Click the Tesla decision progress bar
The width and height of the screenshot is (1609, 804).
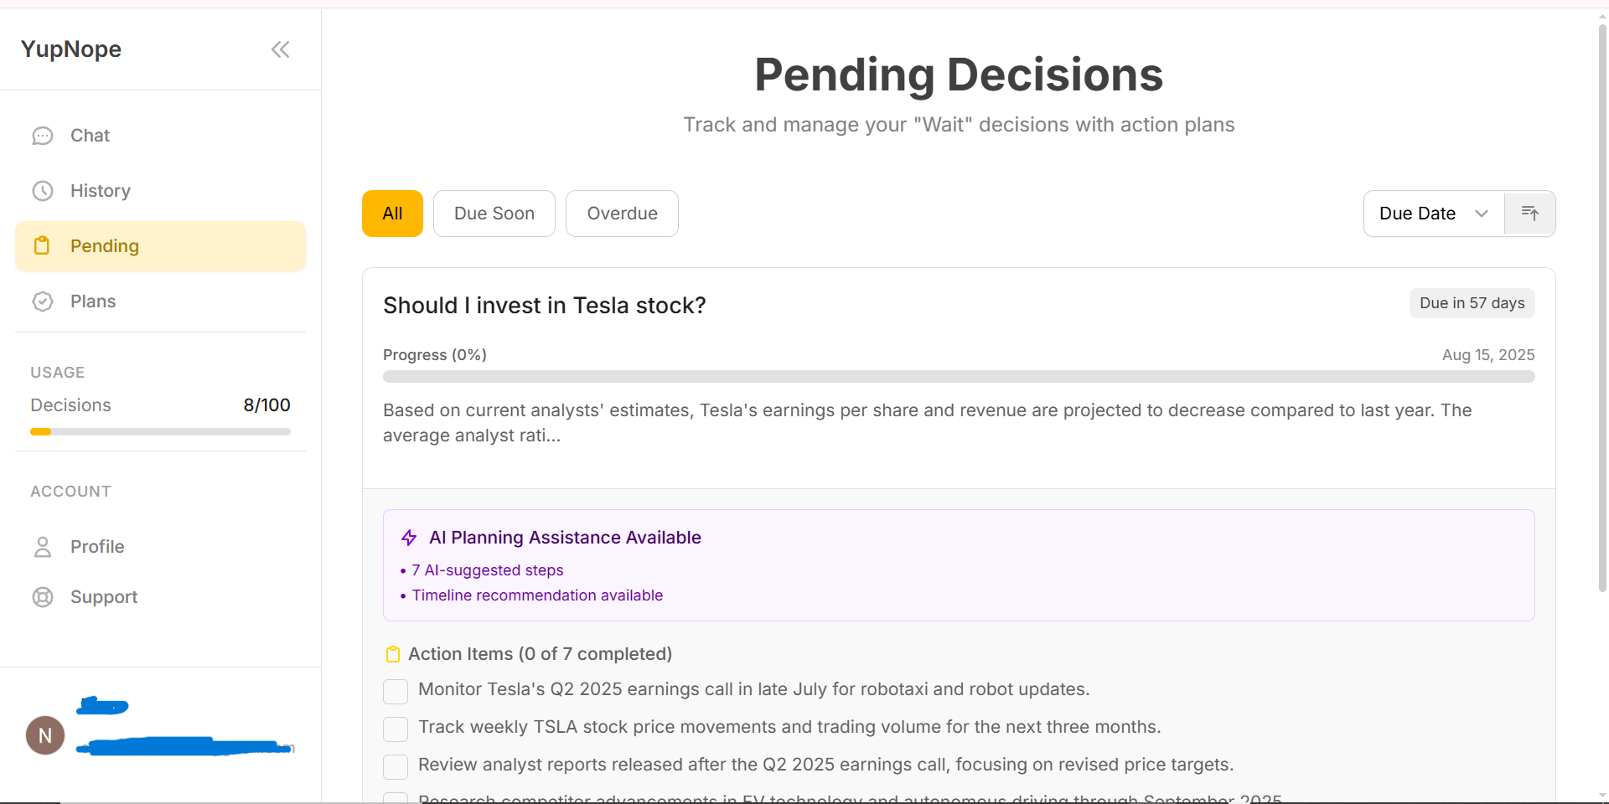(958, 377)
